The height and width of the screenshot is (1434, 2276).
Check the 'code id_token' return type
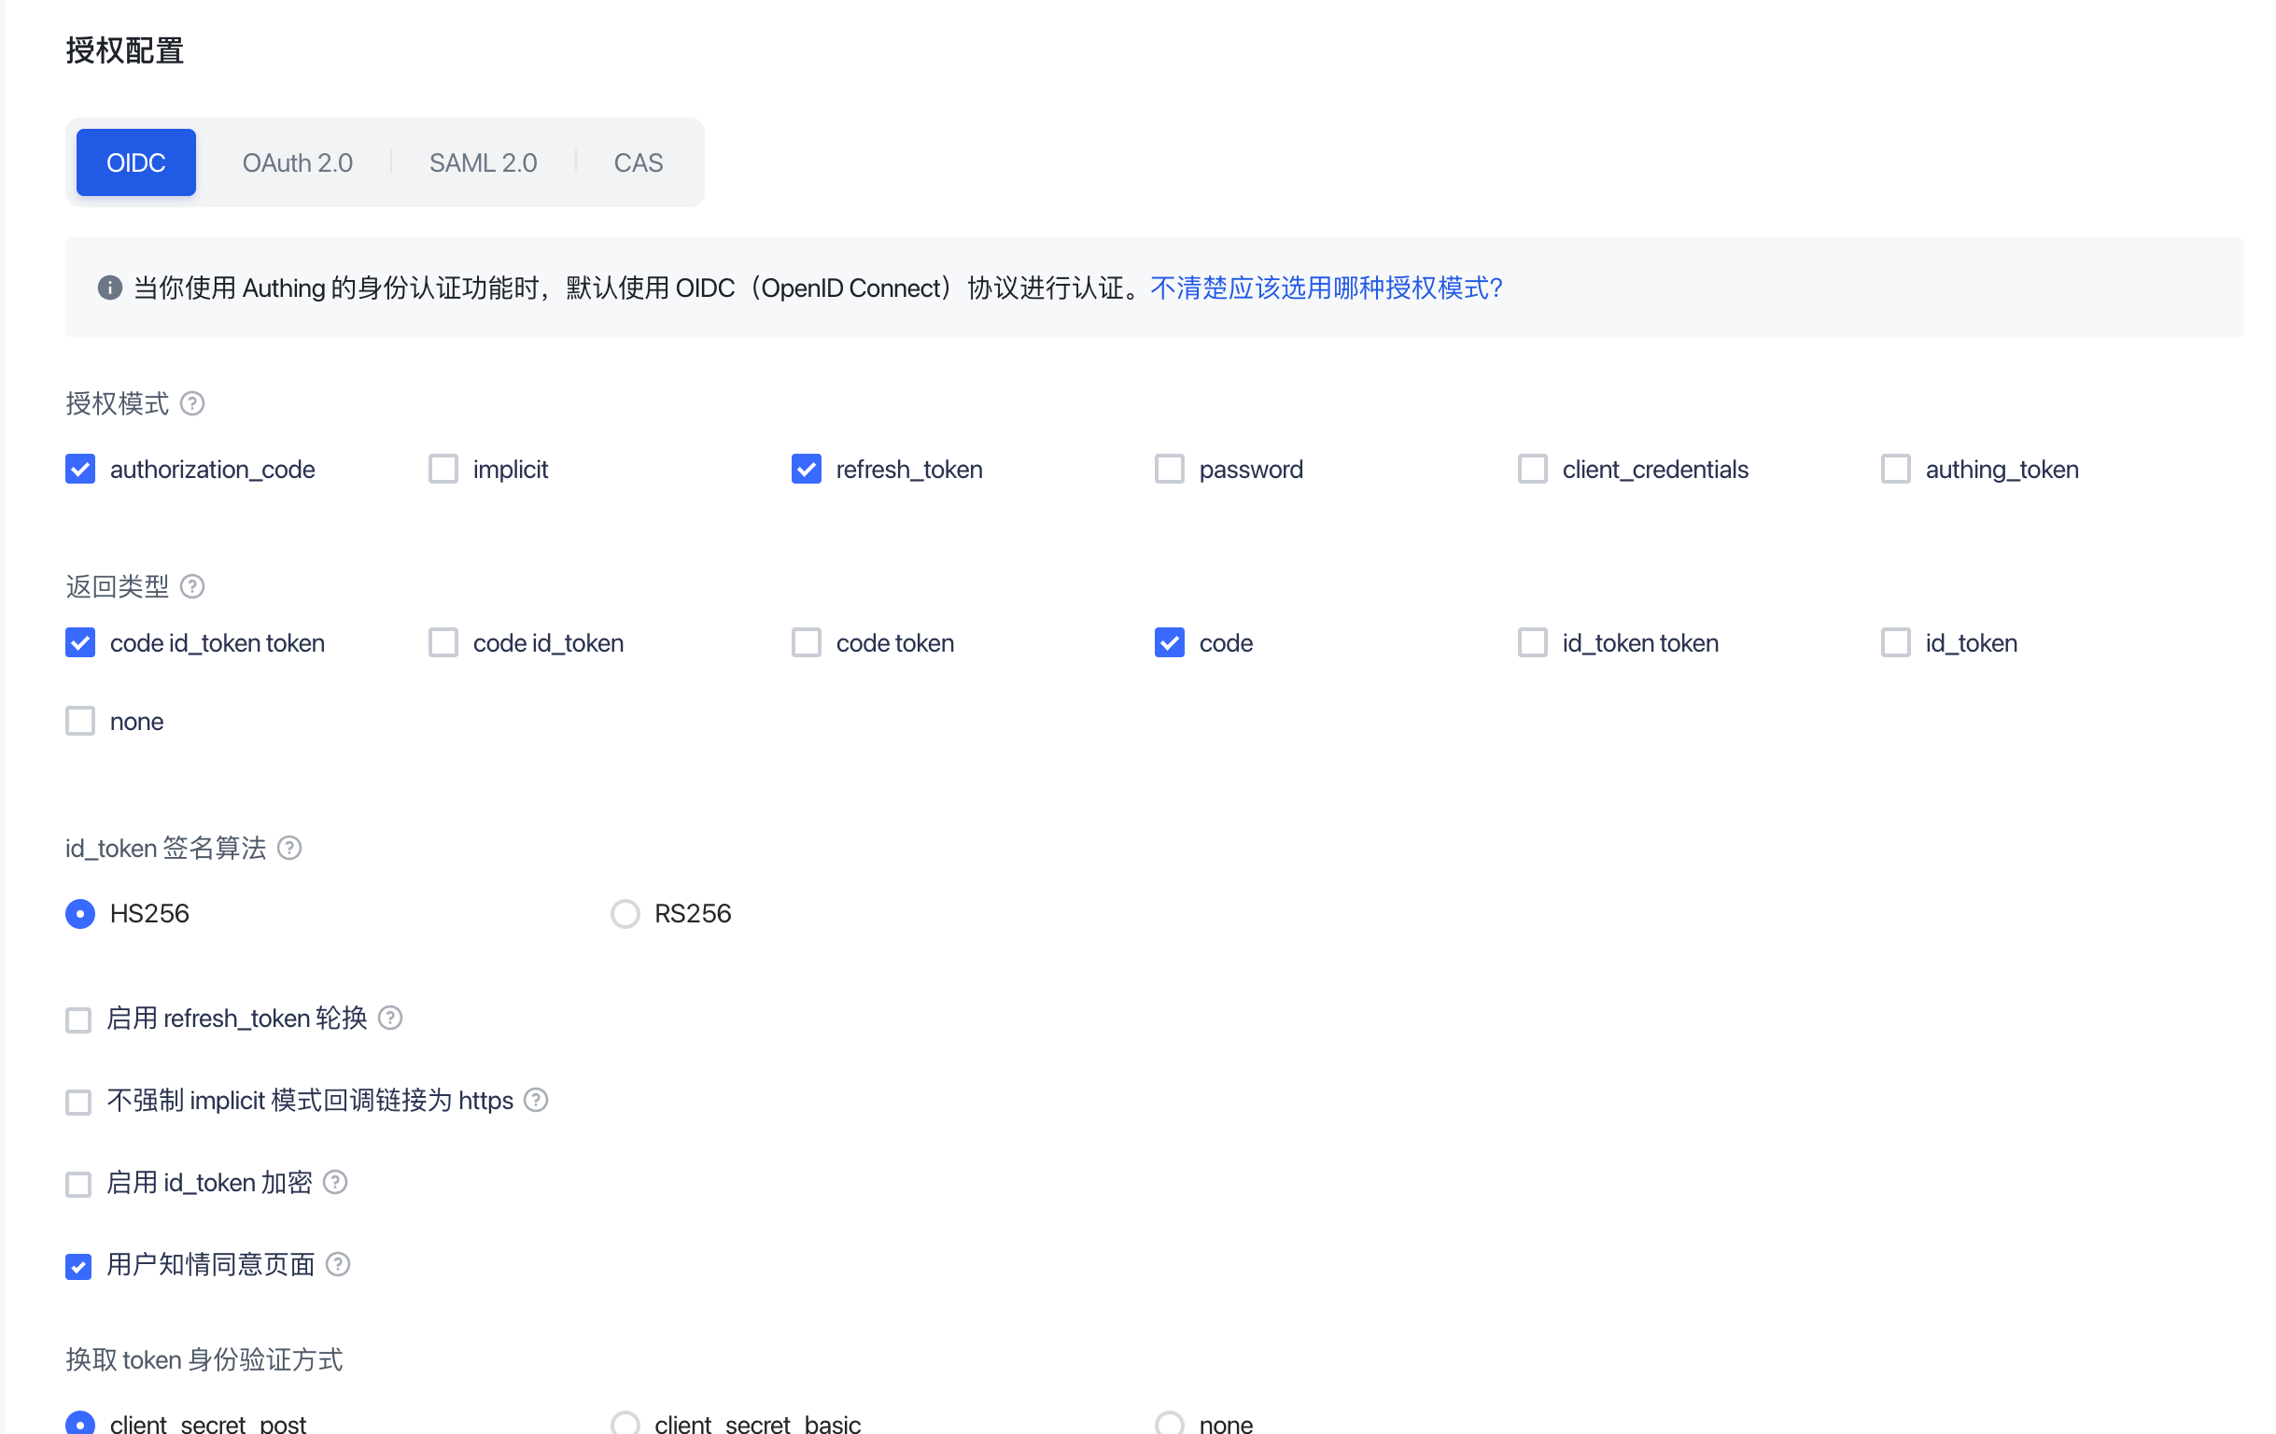[443, 643]
